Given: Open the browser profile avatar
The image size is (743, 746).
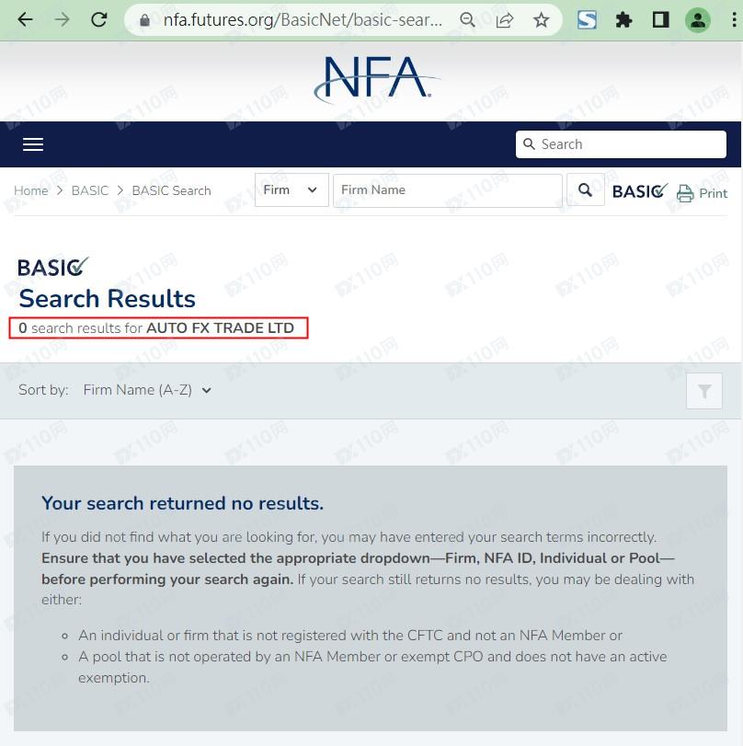Looking at the screenshot, I should click(698, 19).
